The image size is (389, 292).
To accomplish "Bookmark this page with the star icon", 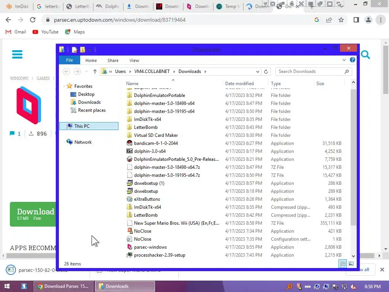I will click(341, 20).
